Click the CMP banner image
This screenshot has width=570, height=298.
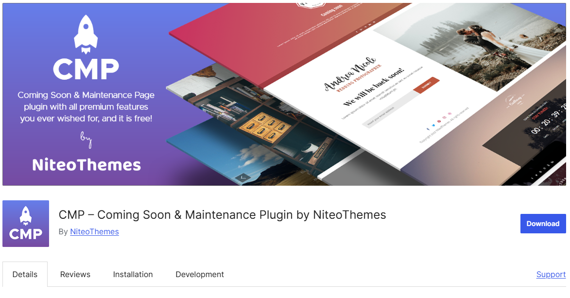coord(284,94)
